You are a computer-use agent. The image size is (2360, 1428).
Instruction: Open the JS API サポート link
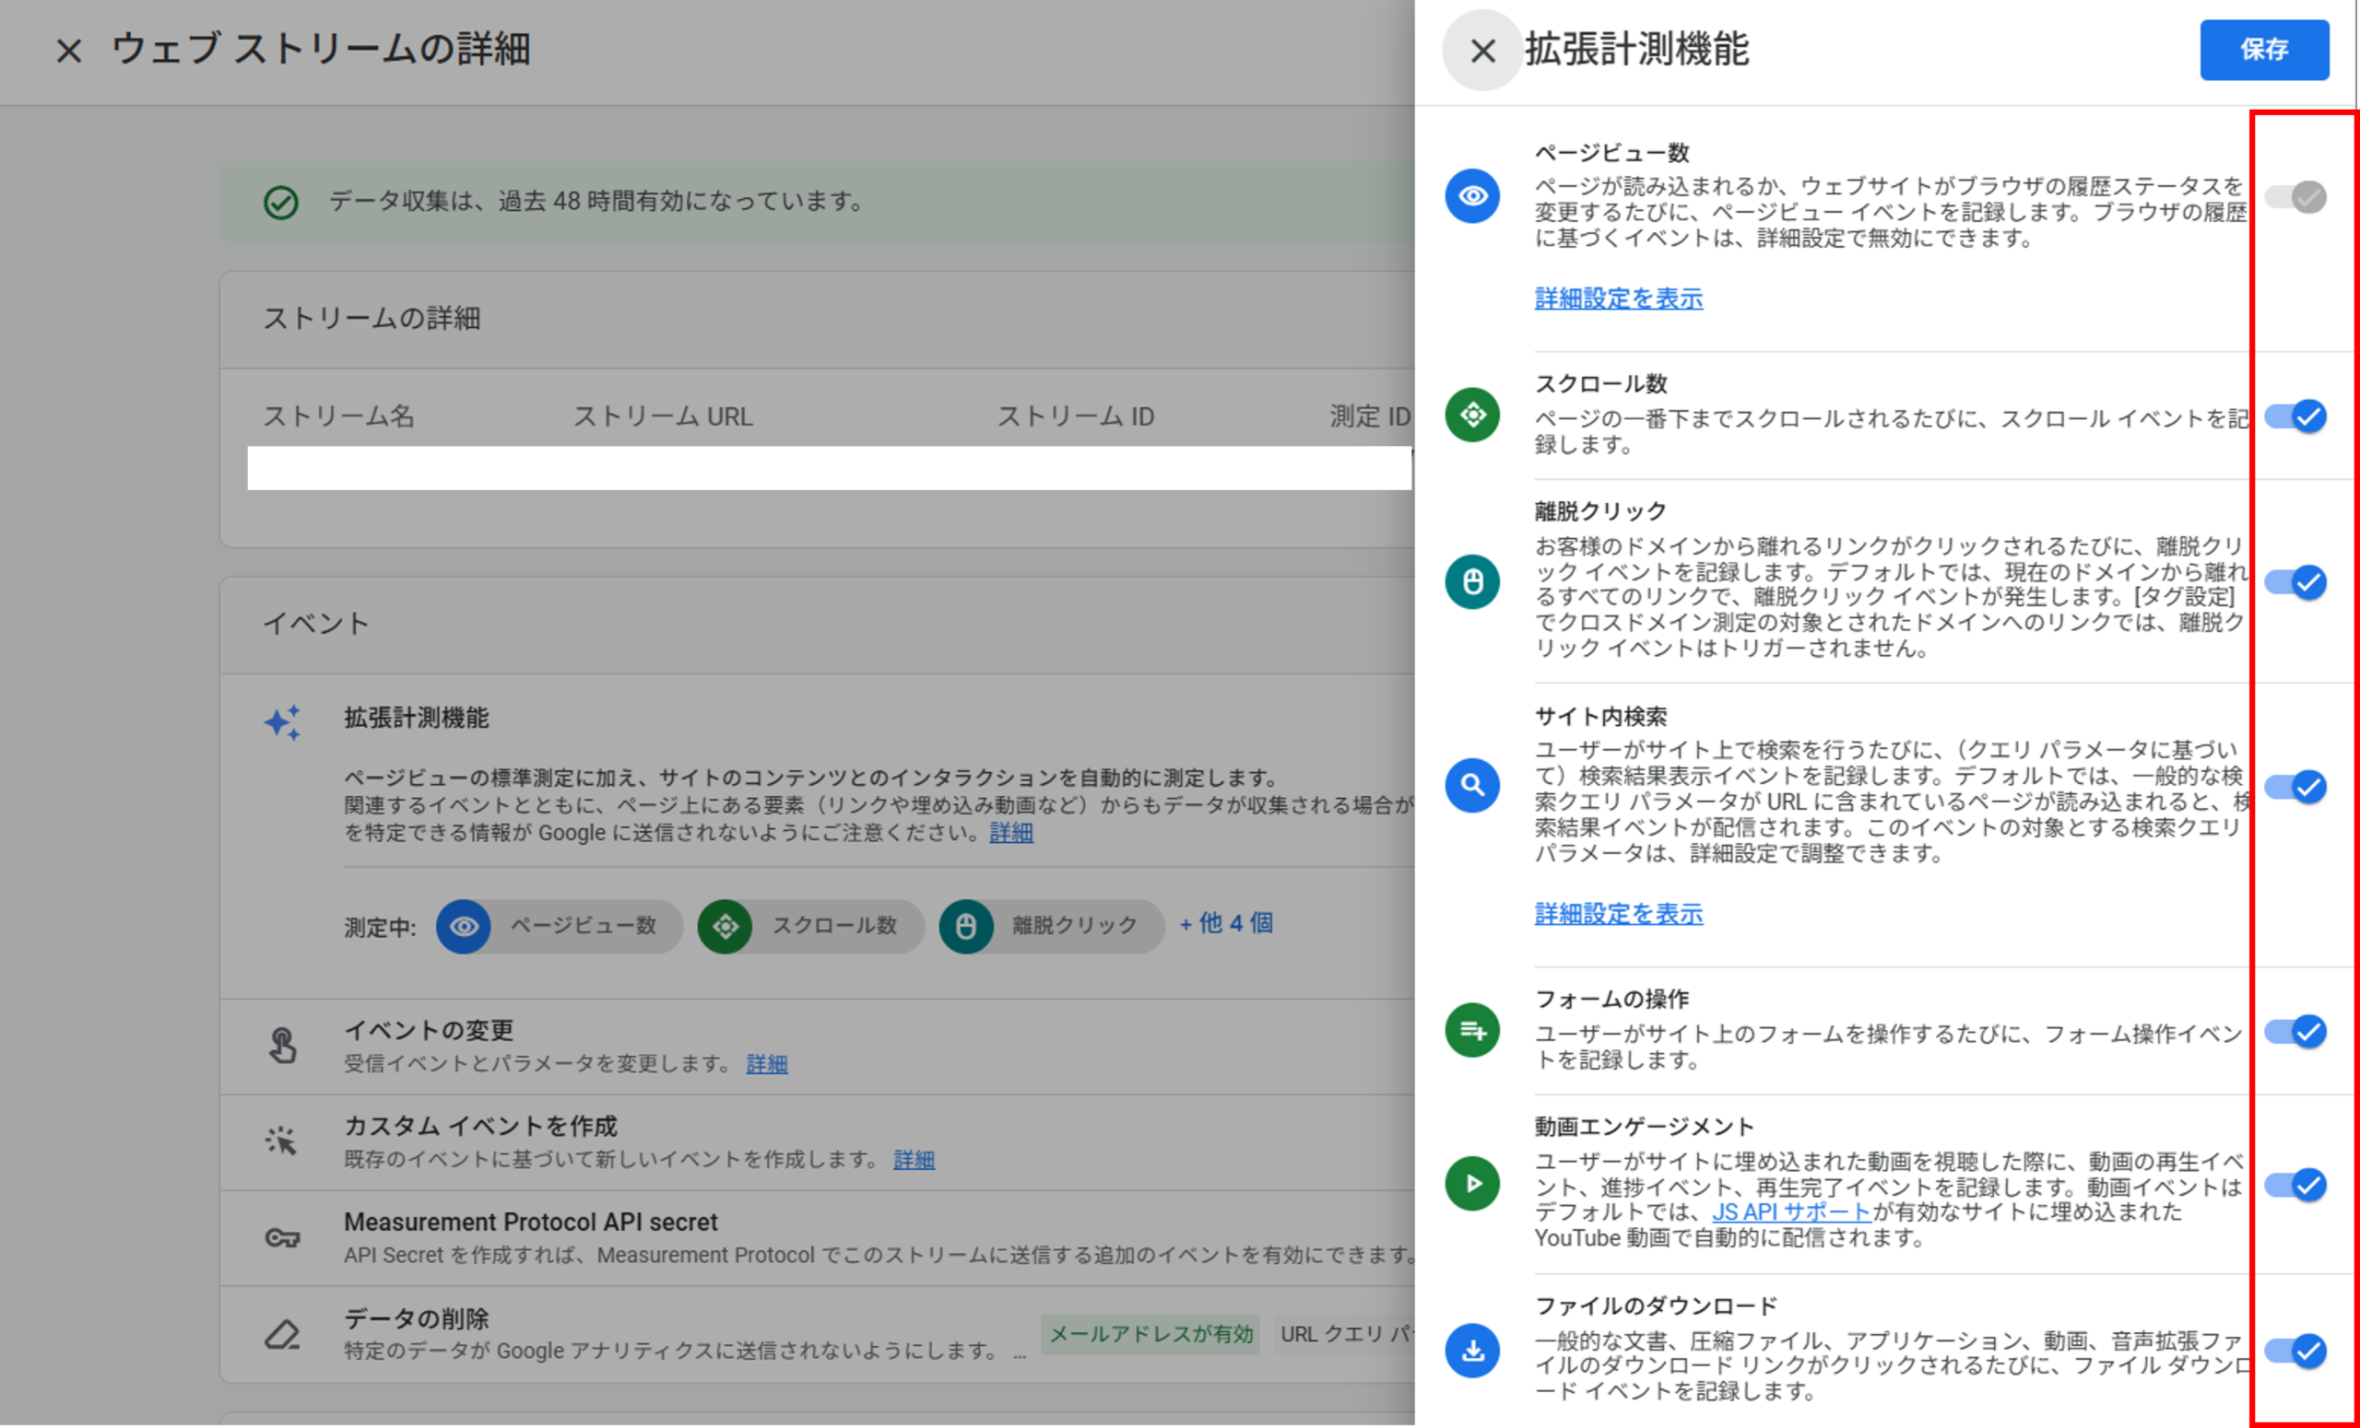(x=1790, y=1211)
